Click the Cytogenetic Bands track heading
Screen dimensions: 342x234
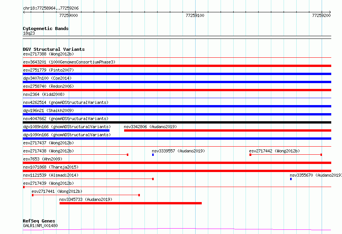46,28
